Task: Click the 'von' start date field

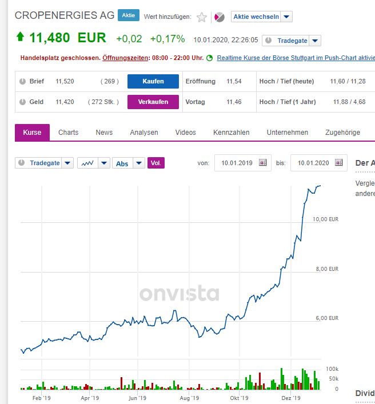Action: pyautogui.click(x=235, y=163)
